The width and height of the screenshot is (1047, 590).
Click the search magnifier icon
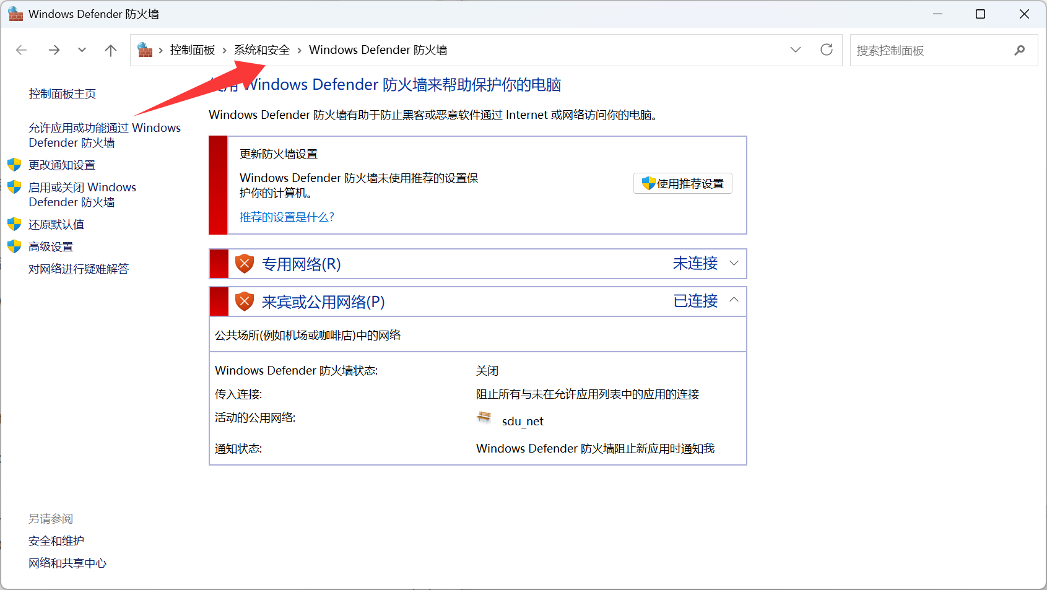point(1020,50)
